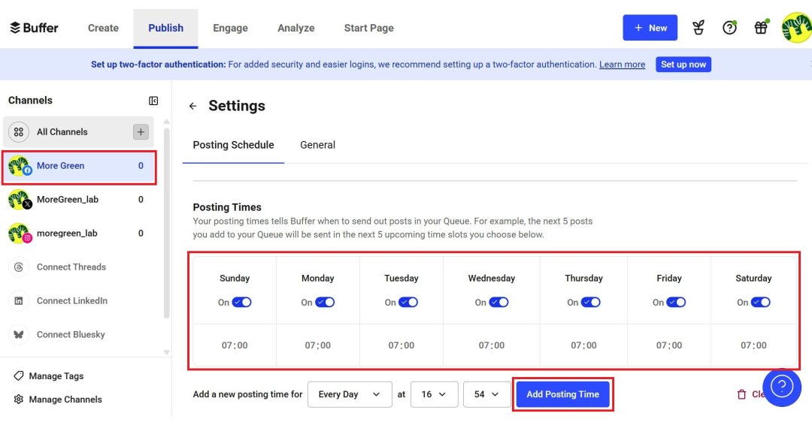Screen dimensions: 812x425
Task: Open the Buffer logo home link
Action: click(x=34, y=28)
